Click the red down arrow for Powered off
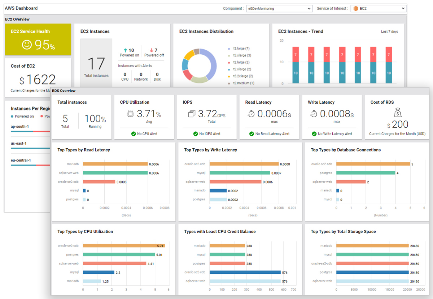Screen dimensions: 433x299 click(x=151, y=50)
